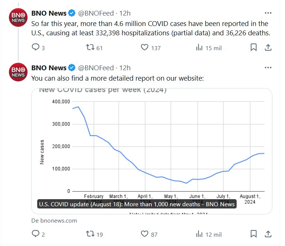View analytics of the first tweet

[x=199, y=48]
